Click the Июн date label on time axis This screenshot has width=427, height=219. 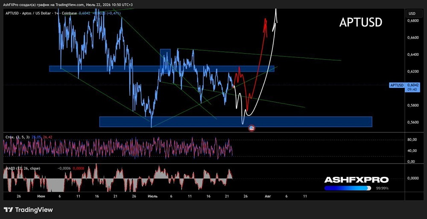(41, 196)
